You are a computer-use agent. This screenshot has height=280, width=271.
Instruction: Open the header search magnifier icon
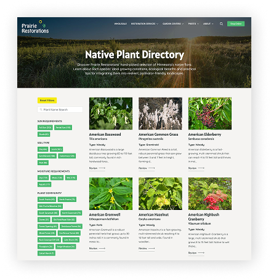pos(221,24)
